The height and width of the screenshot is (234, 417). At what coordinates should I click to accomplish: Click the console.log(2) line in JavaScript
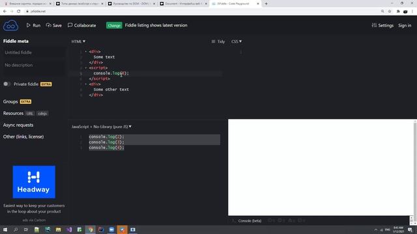tap(106, 136)
